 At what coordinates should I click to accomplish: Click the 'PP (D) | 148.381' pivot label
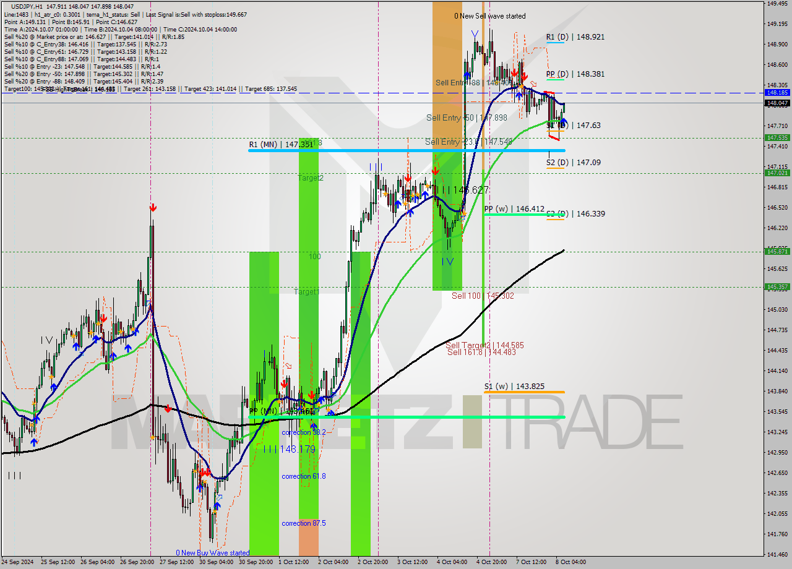575,74
